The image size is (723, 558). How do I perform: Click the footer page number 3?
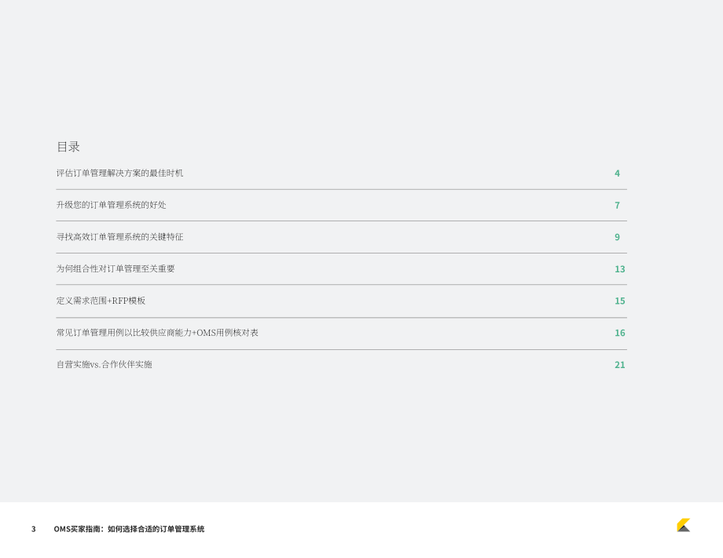pyautogui.click(x=33, y=529)
